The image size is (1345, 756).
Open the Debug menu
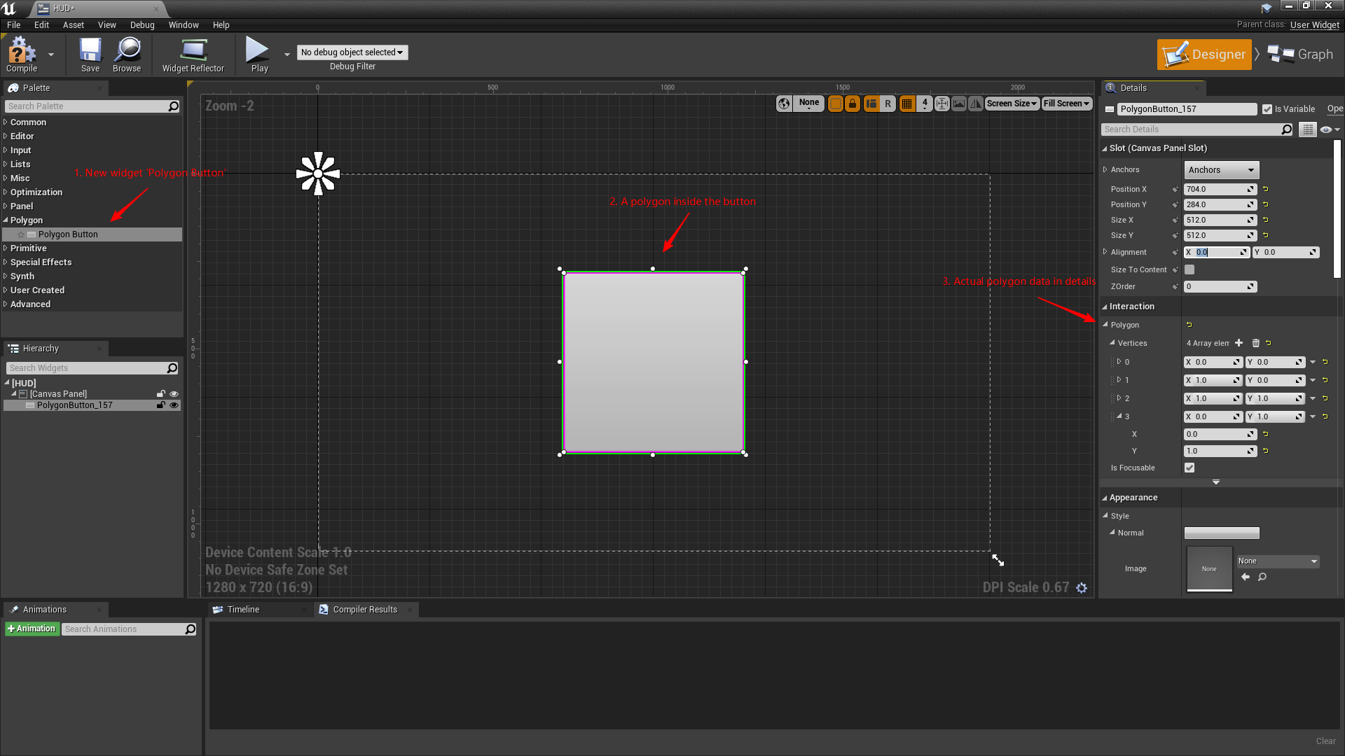(x=142, y=25)
